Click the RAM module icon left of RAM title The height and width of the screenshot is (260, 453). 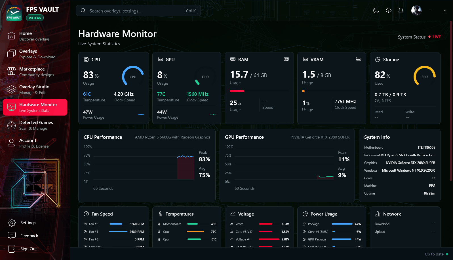click(233, 59)
